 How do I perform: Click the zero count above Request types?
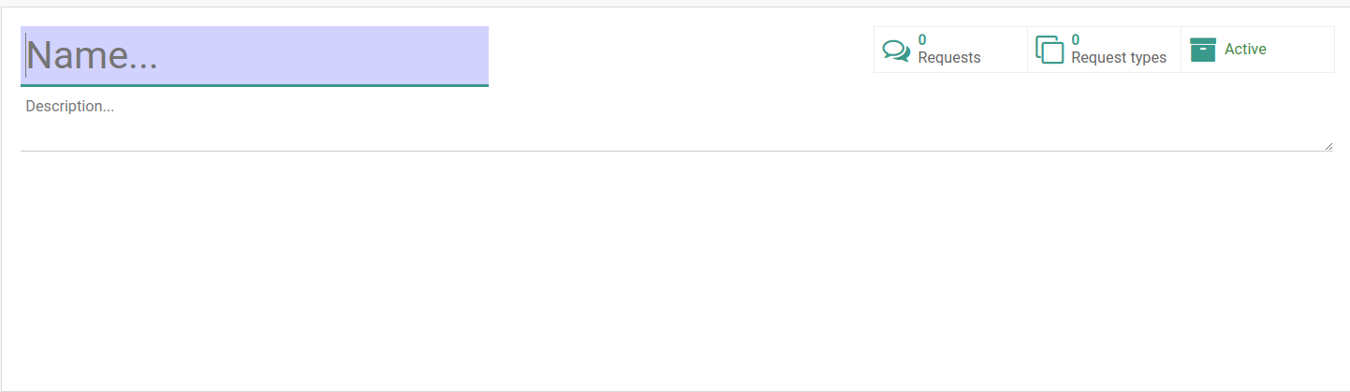point(1076,40)
